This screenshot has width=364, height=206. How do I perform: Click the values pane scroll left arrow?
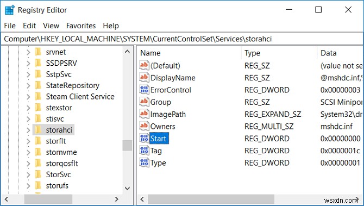pyautogui.click(x=142, y=199)
